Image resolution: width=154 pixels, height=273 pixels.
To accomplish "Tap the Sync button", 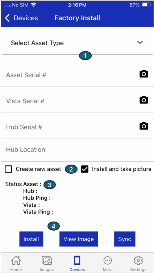I will pyautogui.click(x=125, y=239).
